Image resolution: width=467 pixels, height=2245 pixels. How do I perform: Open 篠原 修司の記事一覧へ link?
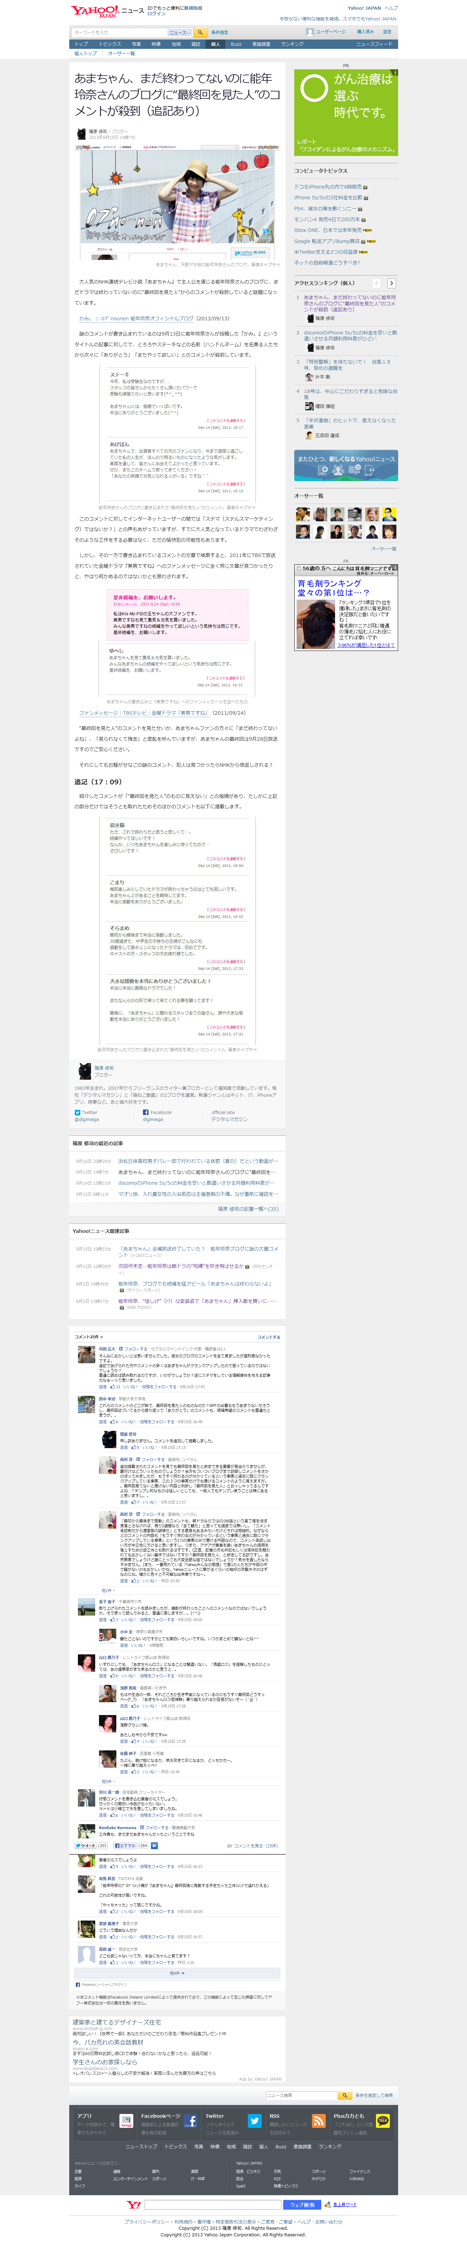pos(248,1209)
